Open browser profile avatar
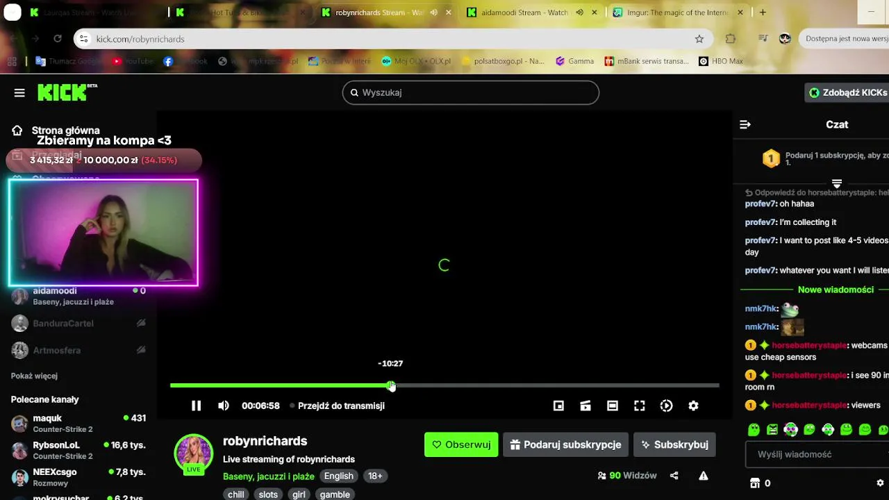Image resolution: width=889 pixels, height=500 pixels. tap(785, 39)
